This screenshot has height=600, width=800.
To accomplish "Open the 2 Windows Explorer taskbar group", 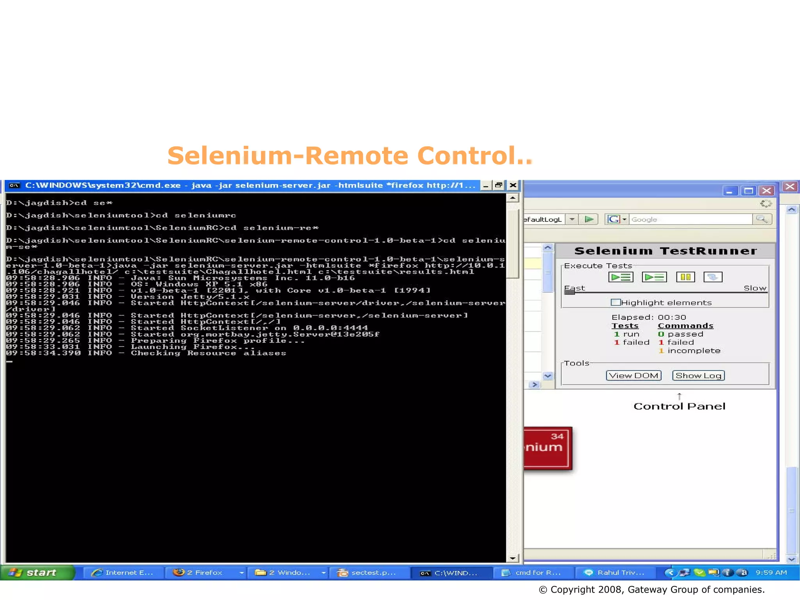I will (287, 573).
